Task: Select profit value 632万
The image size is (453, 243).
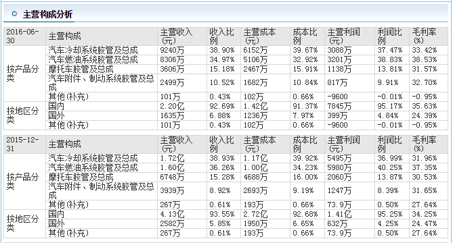Action: pyautogui.click(x=337, y=223)
